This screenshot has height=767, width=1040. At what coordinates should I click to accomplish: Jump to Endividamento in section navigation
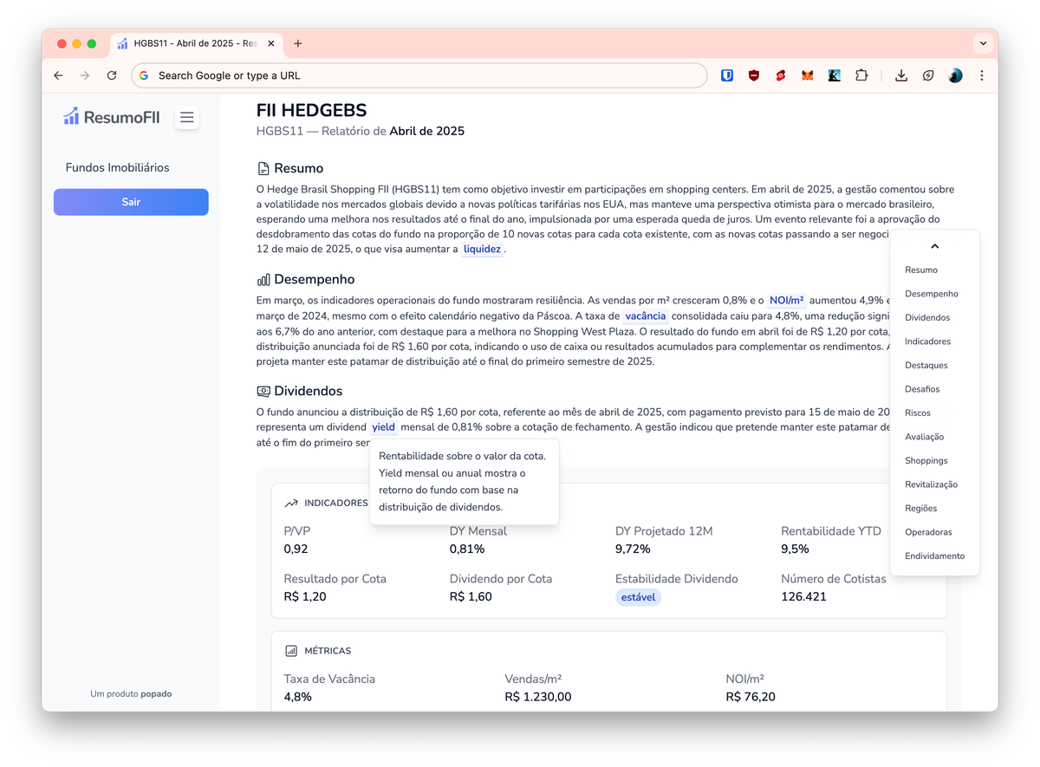[934, 556]
